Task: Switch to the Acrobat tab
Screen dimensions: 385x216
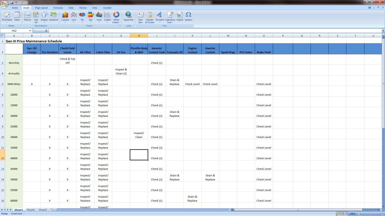Action: click(x=107, y=8)
